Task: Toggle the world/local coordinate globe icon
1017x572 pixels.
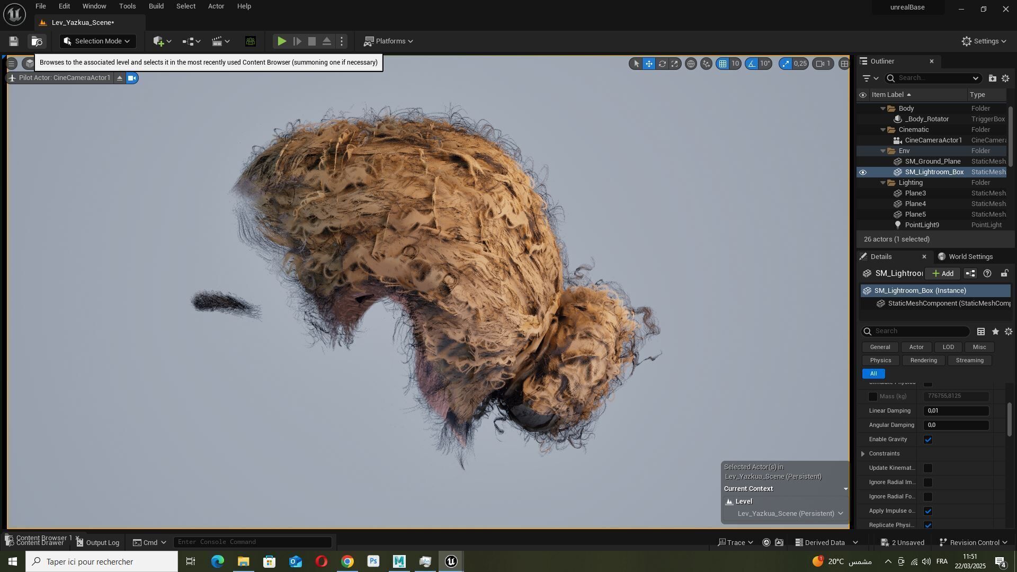Action: pyautogui.click(x=691, y=64)
